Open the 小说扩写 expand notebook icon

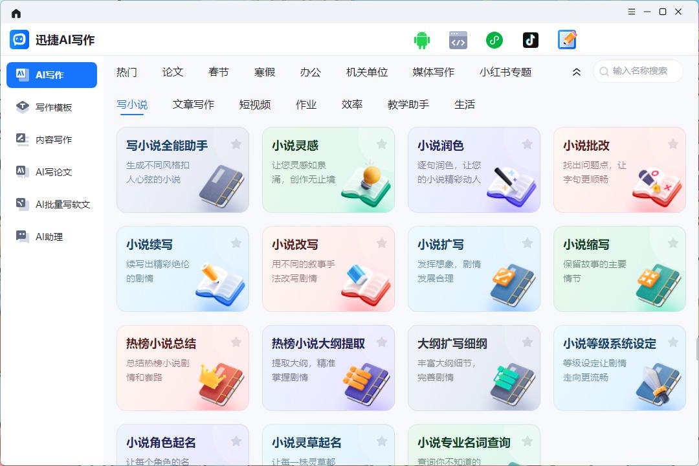point(513,285)
